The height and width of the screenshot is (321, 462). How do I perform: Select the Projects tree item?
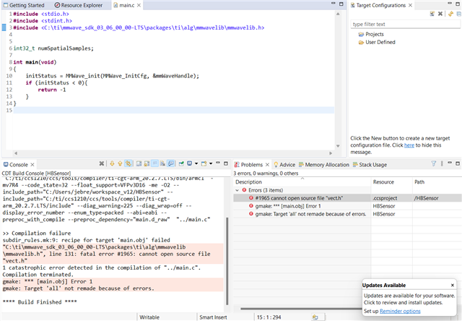pyautogui.click(x=374, y=34)
